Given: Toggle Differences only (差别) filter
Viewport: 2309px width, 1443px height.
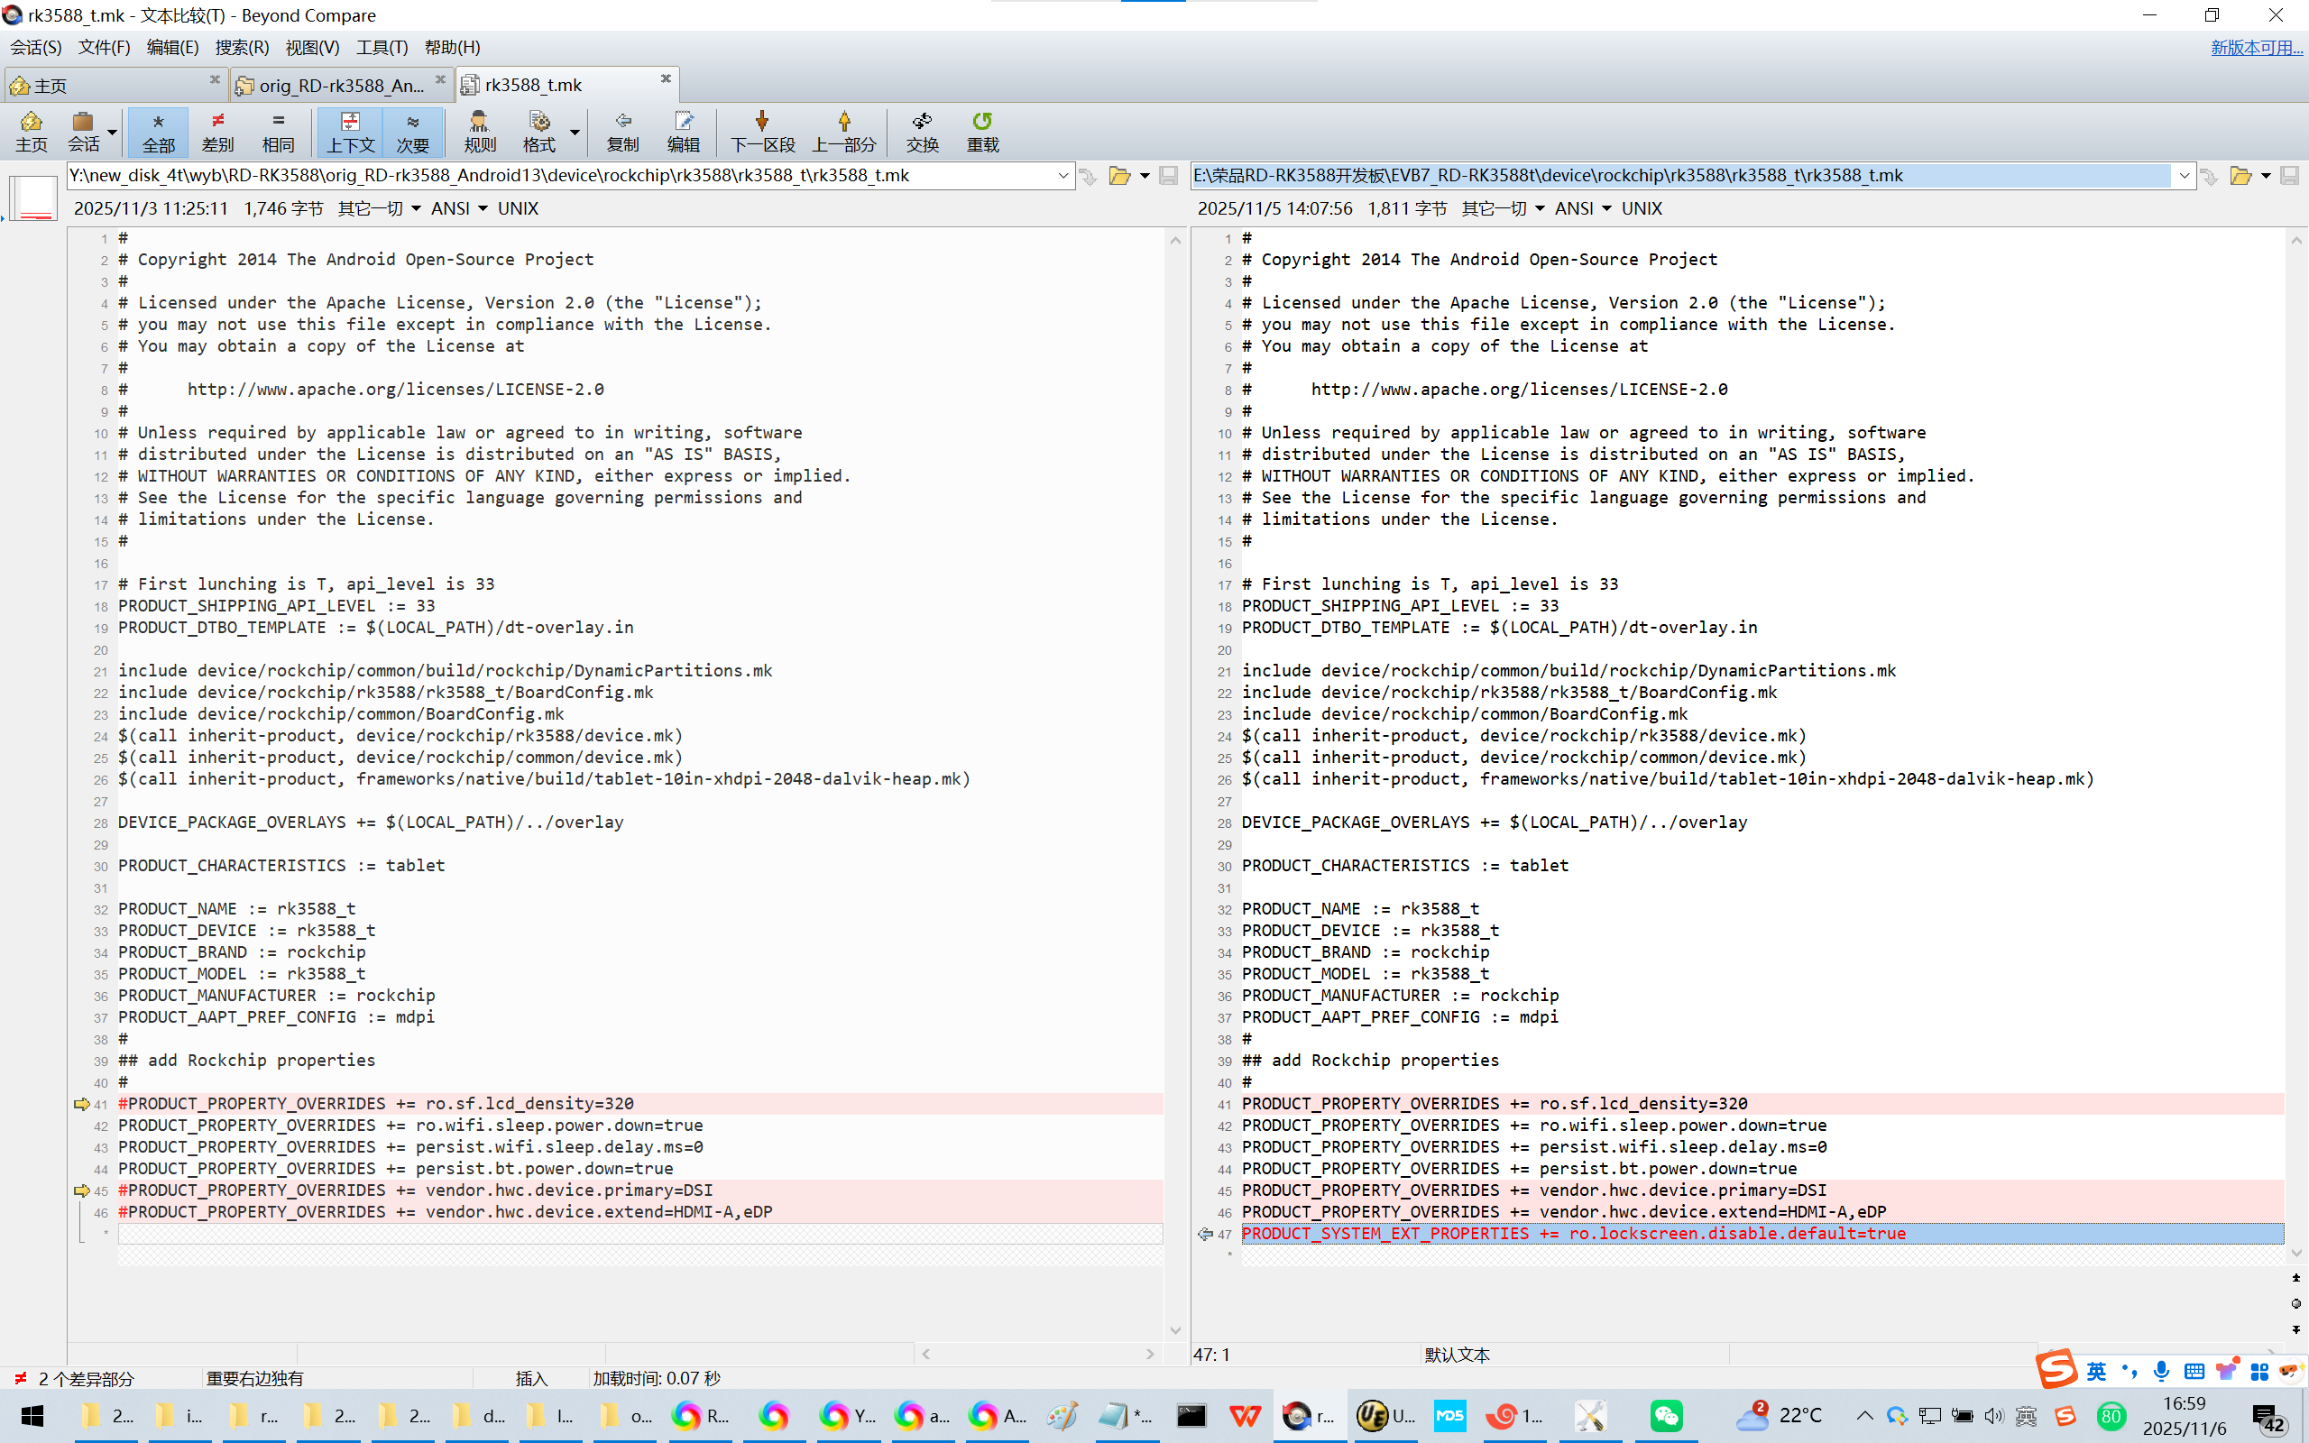Looking at the screenshot, I should point(217,131).
